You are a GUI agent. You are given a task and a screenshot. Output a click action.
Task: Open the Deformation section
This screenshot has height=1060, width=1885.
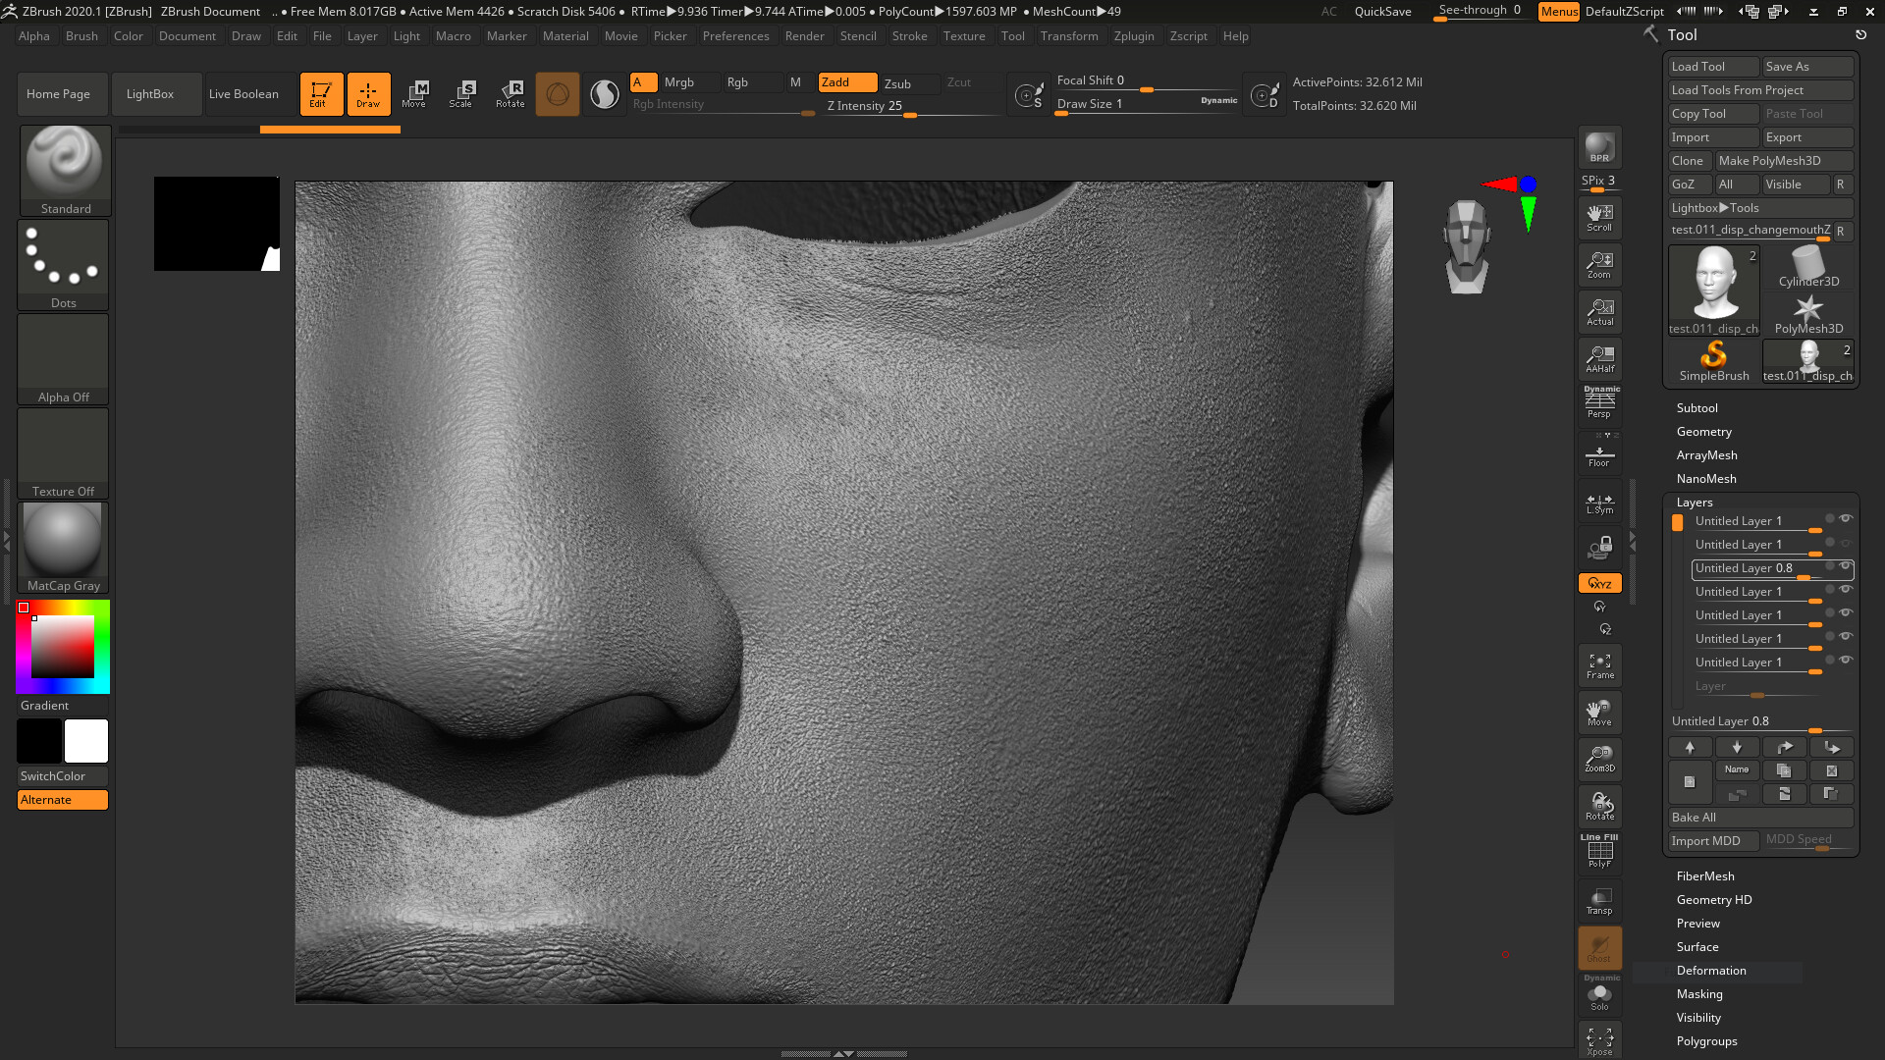tap(1712, 970)
